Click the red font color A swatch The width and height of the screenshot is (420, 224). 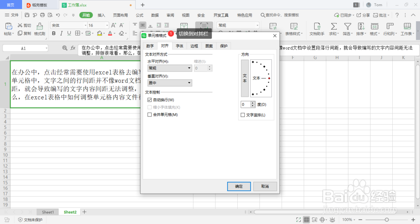(110, 33)
